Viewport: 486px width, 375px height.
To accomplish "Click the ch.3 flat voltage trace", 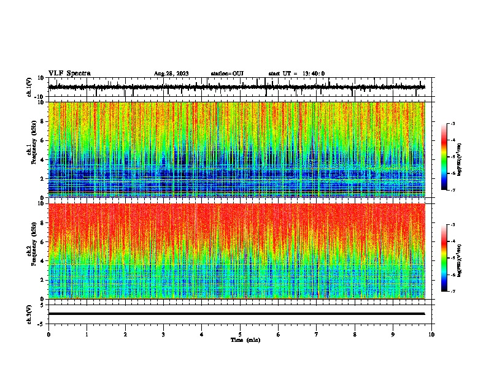I will pyautogui.click(x=237, y=314).
